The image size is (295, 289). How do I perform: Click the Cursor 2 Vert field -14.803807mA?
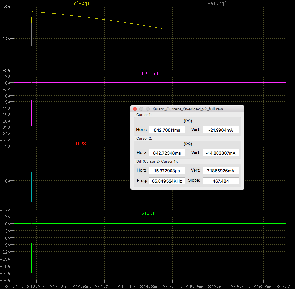pyautogui.click(x=221, y=153)
